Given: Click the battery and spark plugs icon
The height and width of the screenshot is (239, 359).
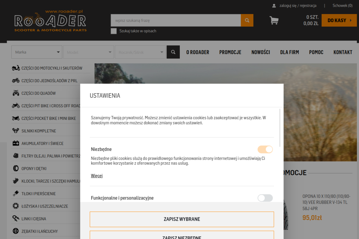Looking at the screenshot, I should 16,143.
